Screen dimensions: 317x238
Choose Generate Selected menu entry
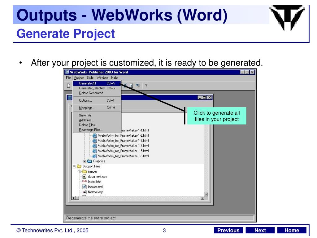[x=97, y=88]
